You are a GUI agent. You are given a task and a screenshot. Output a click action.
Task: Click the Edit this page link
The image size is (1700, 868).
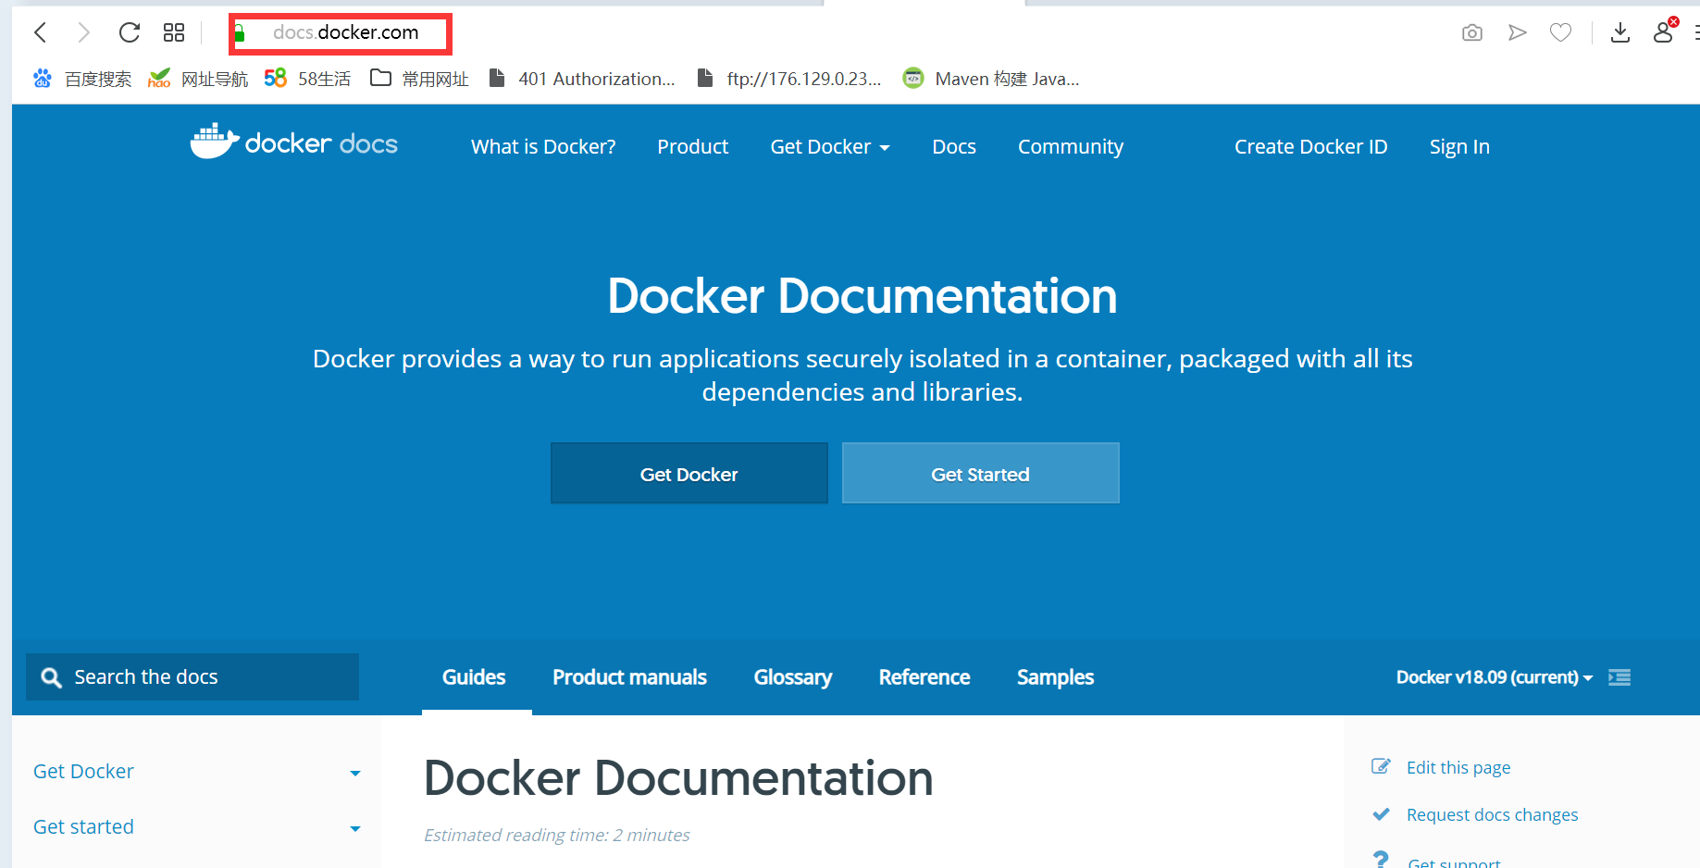[x=1458, y=767]
